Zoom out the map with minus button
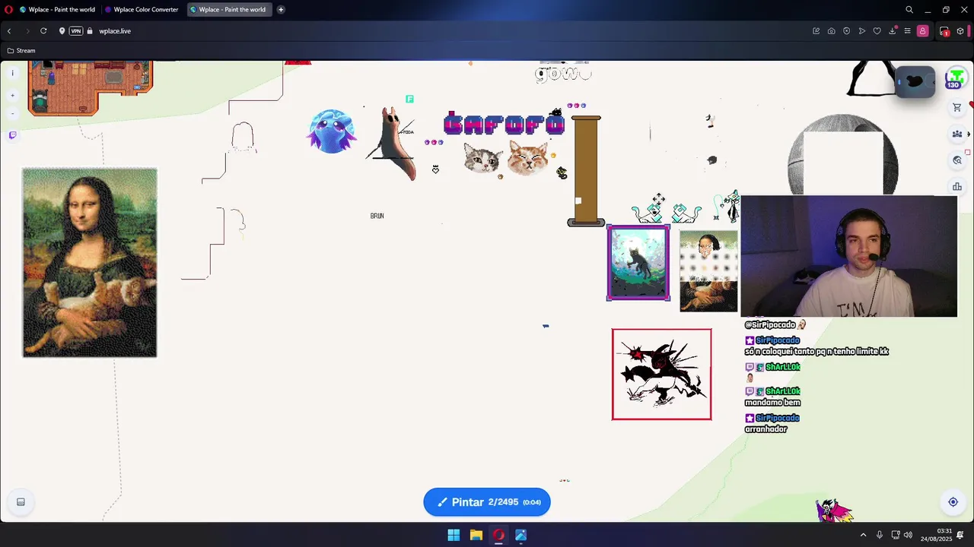The width and height of the screenshot is (974, 547). click(12, 113)
